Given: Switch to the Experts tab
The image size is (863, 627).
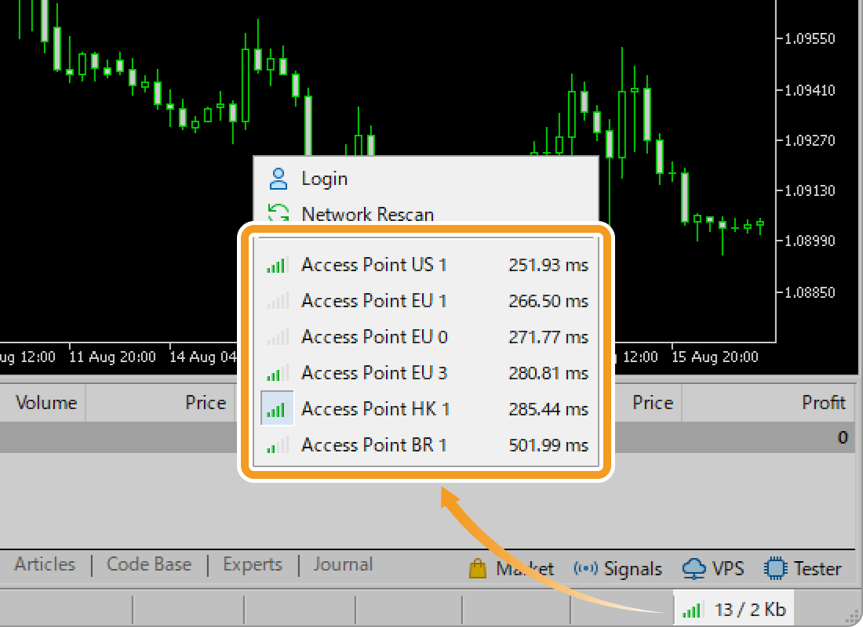Looking at the screenshot, I should point(253,564).
